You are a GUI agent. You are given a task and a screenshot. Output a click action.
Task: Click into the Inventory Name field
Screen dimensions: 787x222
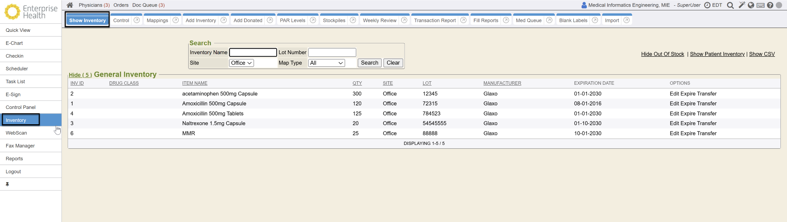[253, 53]
